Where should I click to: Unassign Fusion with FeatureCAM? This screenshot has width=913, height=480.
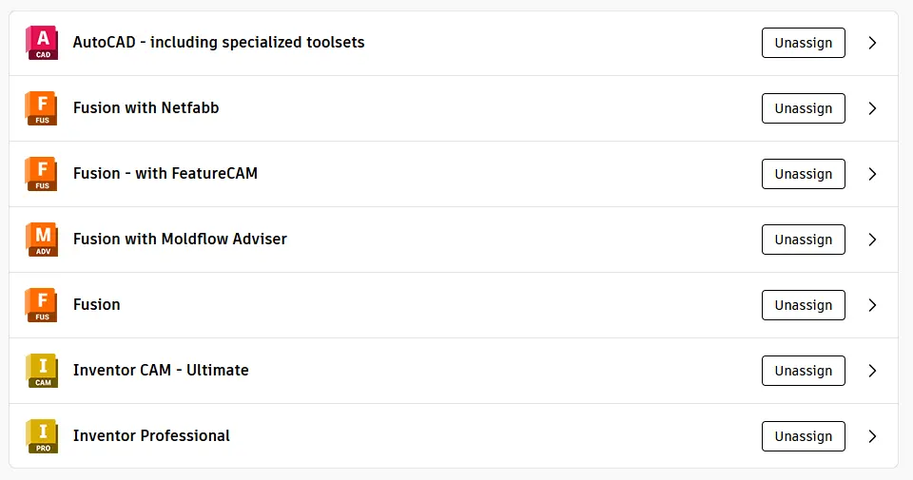coord(803,174)
